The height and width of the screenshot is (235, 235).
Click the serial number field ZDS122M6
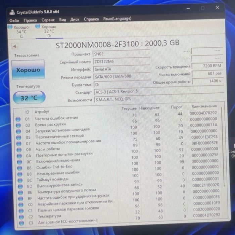coord(122,61)
